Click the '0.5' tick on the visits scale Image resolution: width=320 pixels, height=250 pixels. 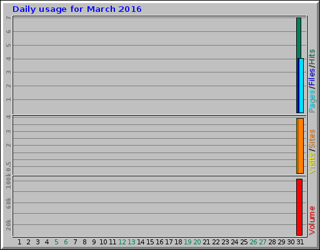(x=8, y=166)
